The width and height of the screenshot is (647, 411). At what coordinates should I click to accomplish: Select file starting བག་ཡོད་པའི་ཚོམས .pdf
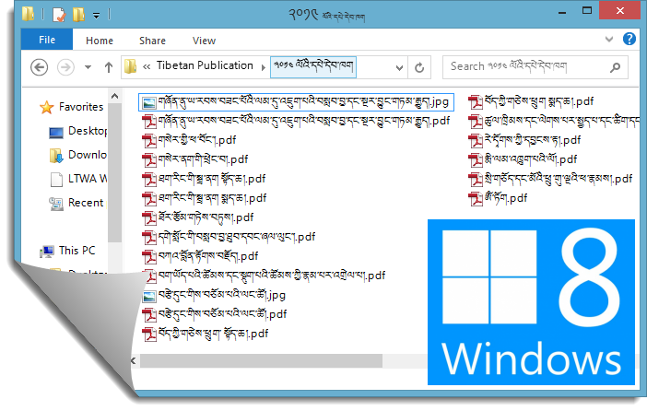[264, 276]
